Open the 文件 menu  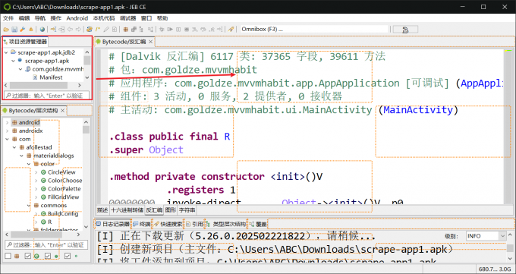[8, 18]
